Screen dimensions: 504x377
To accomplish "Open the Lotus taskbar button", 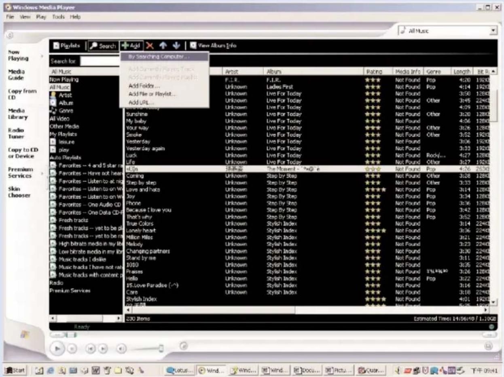I will (x=180, y=369).
